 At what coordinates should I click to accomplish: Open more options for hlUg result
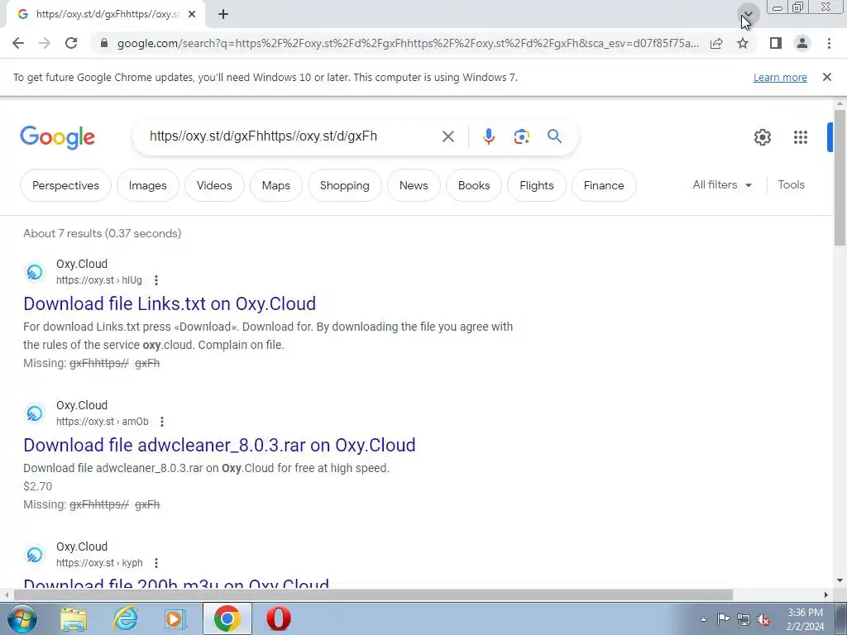(x=156, y=280)
